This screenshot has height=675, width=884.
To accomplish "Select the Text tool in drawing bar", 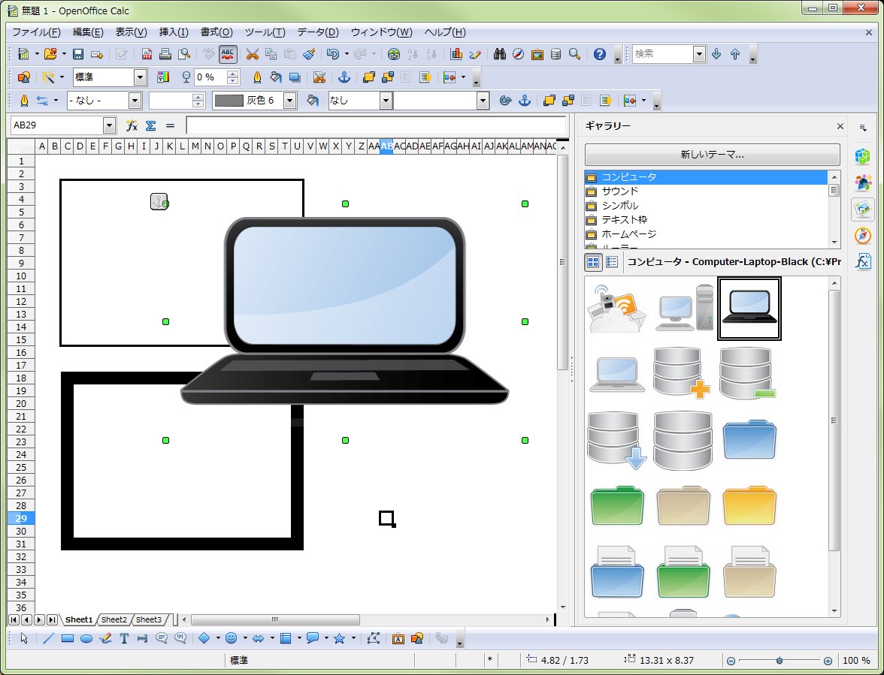I will 124,638.
